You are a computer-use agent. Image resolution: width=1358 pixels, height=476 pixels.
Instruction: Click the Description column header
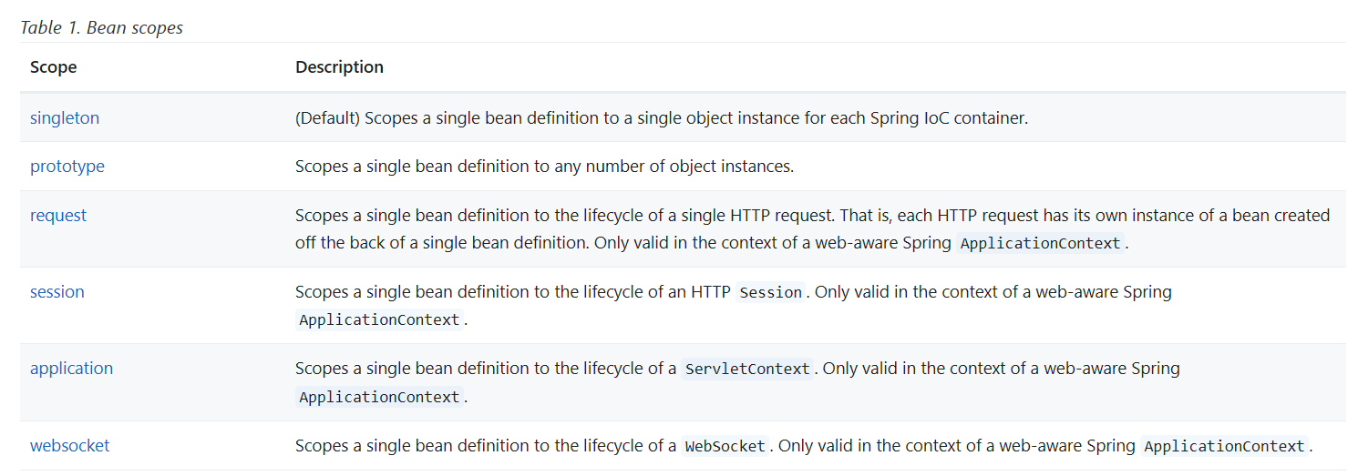(340, 67)
